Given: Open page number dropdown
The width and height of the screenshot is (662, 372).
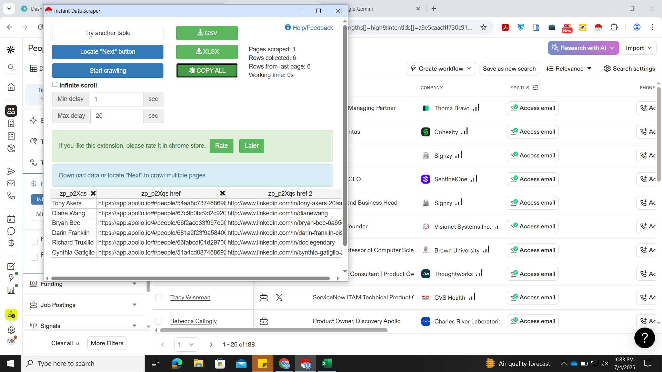Looking at the screenshot, I should click(187, 344).
